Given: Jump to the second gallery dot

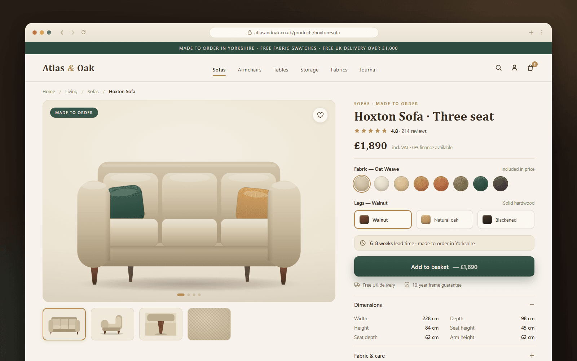Looking at the screenshot, I should pyautogui.click(x=189, y=295).
